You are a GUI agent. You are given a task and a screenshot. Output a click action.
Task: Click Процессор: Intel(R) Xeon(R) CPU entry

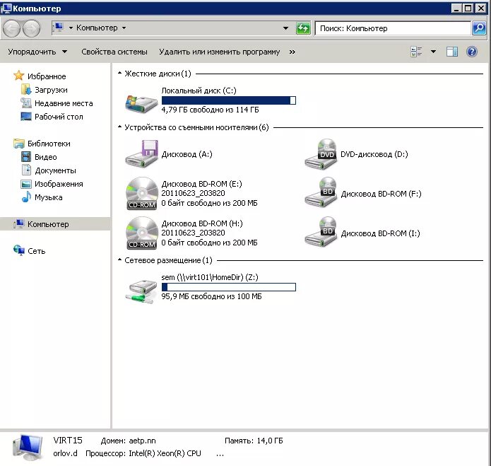[143, 453]
